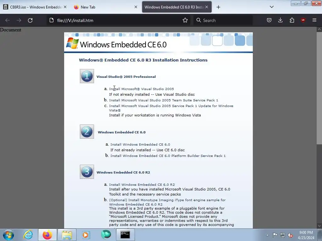Click the step 3 number icon
The image size is (322, 241).
coord(87,172)
